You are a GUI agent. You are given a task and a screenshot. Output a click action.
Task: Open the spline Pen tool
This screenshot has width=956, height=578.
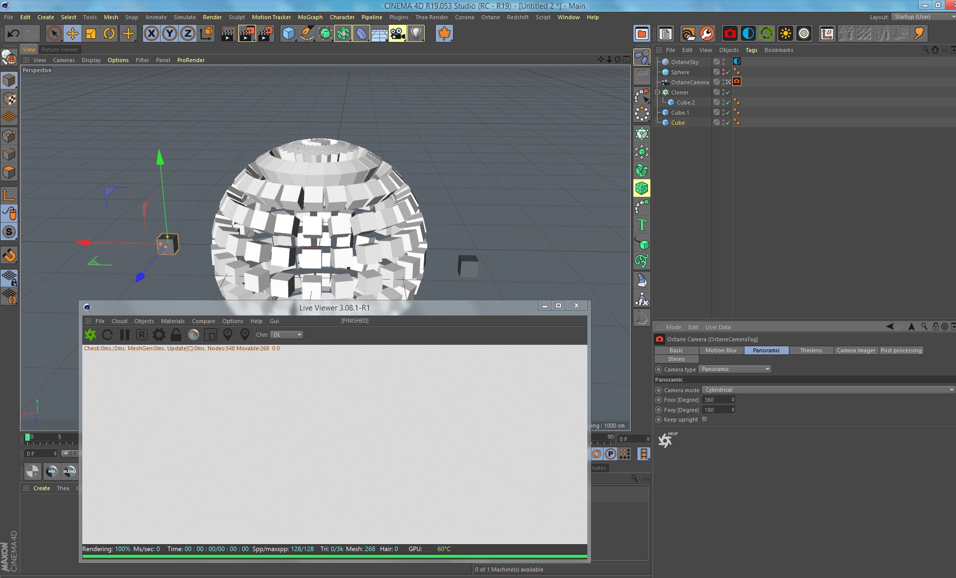click(x=307, y=34)
